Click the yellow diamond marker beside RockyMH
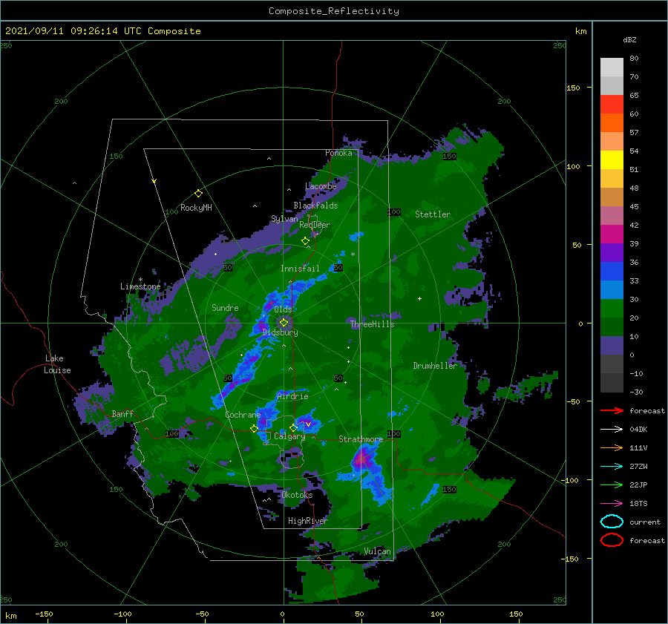 198,194
